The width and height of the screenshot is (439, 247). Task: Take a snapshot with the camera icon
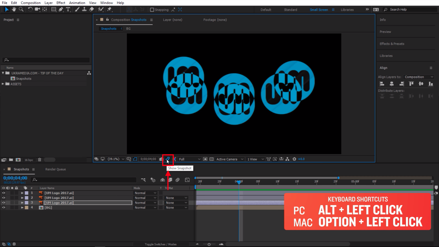[x=161, y=159]
